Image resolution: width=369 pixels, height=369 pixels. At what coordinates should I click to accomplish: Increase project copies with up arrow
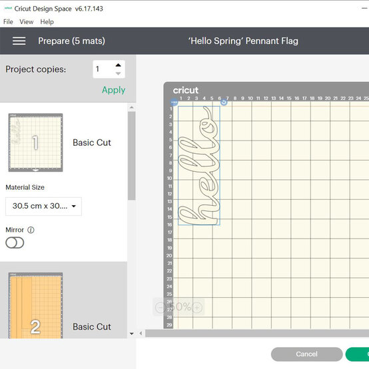point(119,65)
